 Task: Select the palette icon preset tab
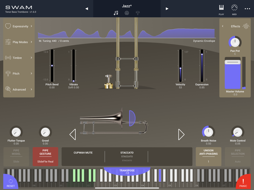[x=127, y=13]
